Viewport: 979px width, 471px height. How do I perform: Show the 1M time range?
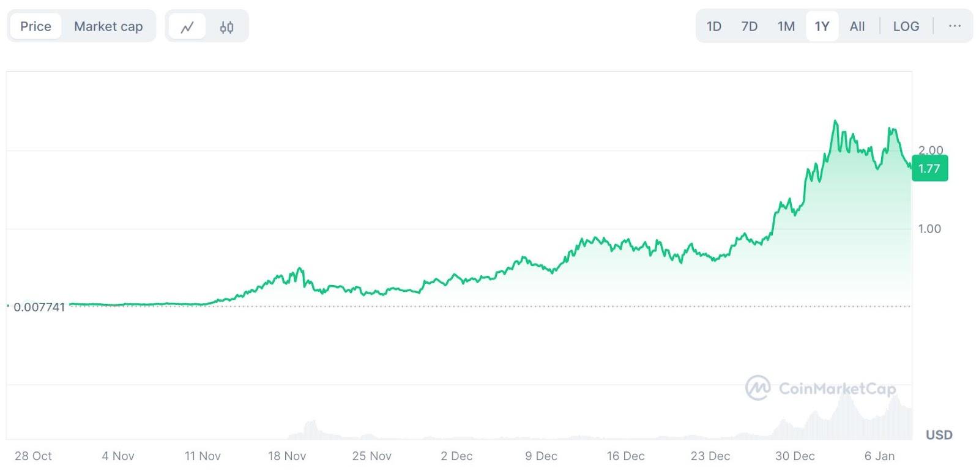point(786,26)
